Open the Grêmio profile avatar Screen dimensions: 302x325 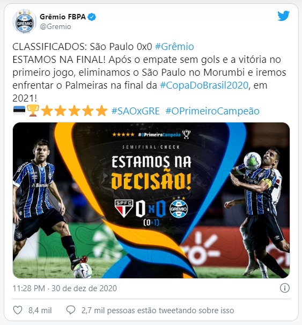pyautogui.click(x=25, y=21)
